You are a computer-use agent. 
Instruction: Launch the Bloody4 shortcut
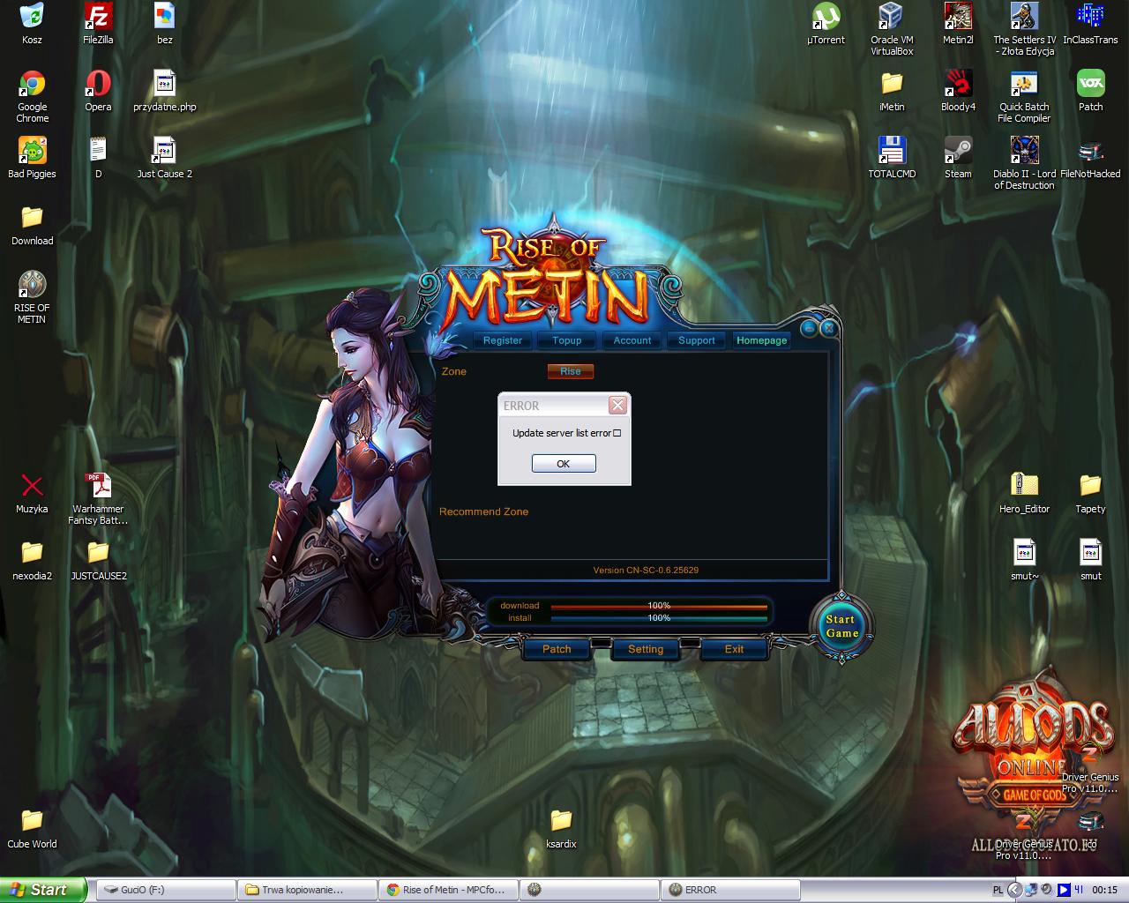[958, 91]
